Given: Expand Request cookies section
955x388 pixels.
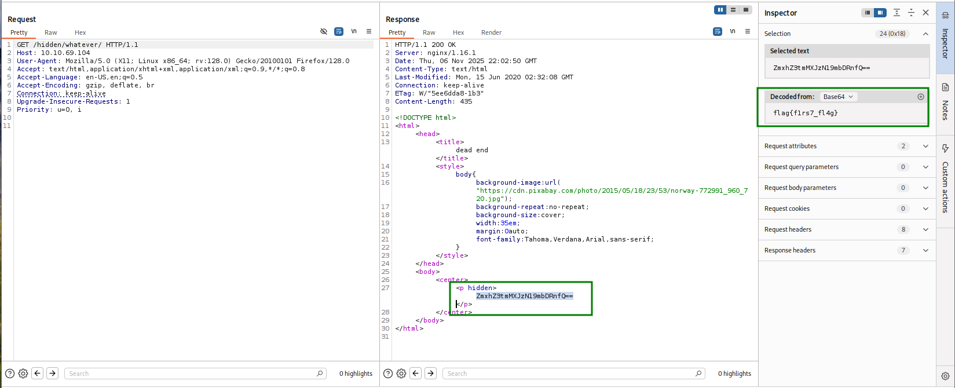Looking at the screenshot, I should pyautogui.click(x=925, y=208).
